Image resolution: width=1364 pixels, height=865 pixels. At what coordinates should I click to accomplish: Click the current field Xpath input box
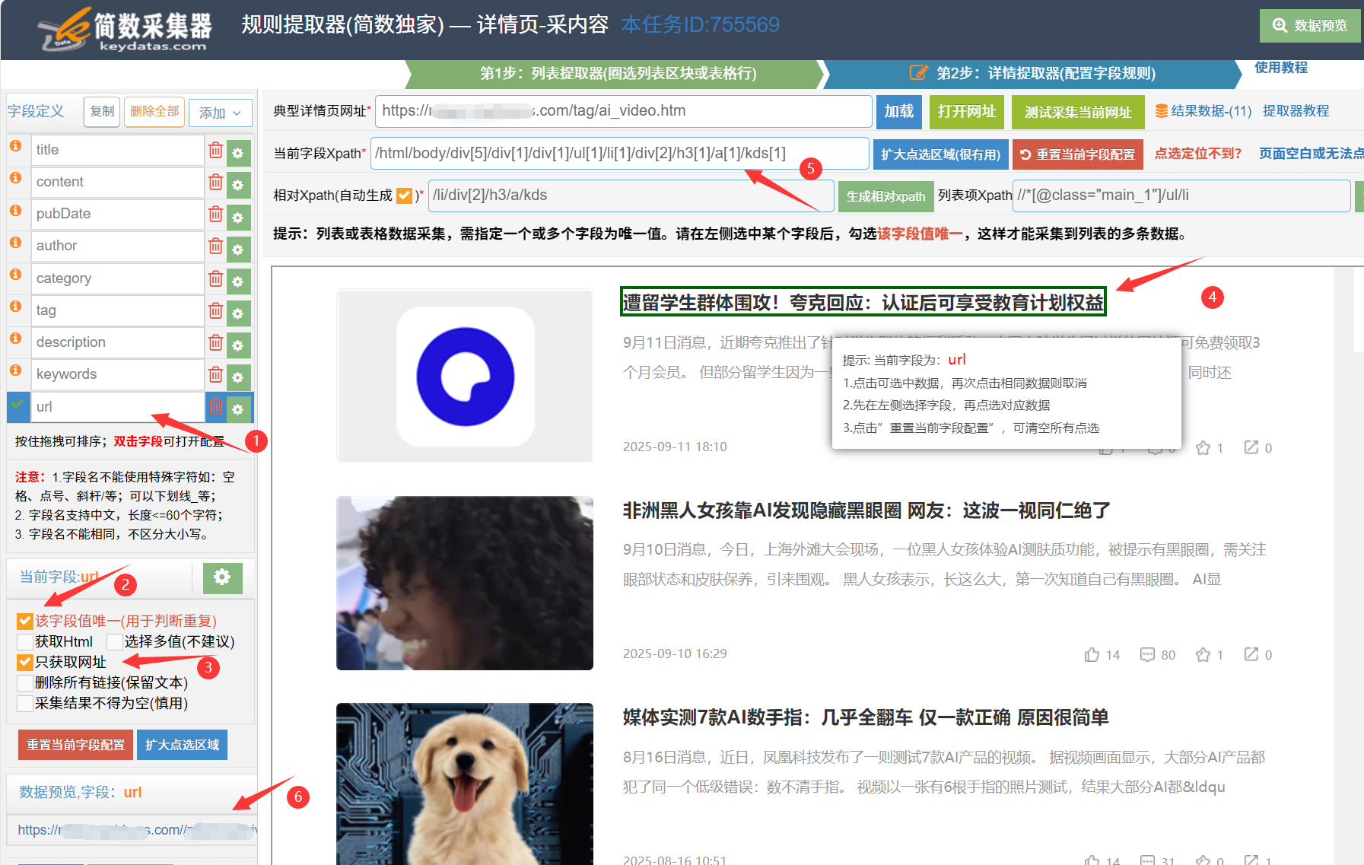pos(619,153)
